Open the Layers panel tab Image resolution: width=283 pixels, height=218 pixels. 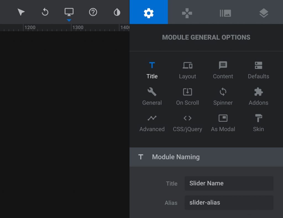click(263, 12)
